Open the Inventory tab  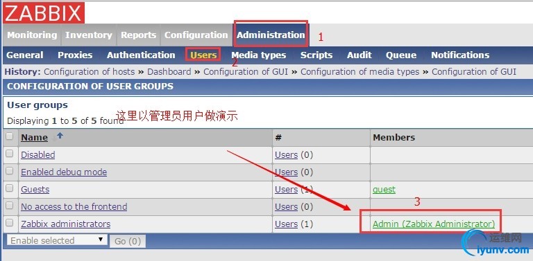coord(88,35)
